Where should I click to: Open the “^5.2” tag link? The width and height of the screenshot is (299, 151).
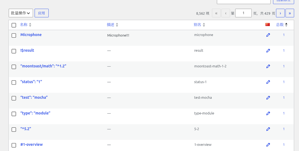26,129
